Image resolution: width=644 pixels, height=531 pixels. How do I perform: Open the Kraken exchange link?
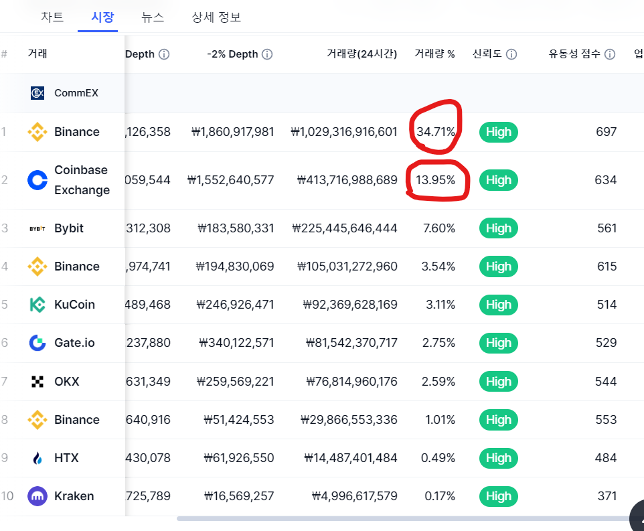(74, 496)
